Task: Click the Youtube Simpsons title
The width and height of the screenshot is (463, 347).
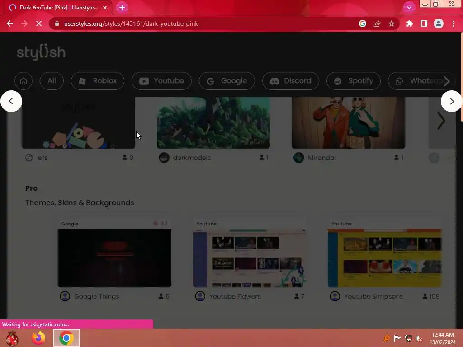Action: pyautogui.click(x=373, y=296)
